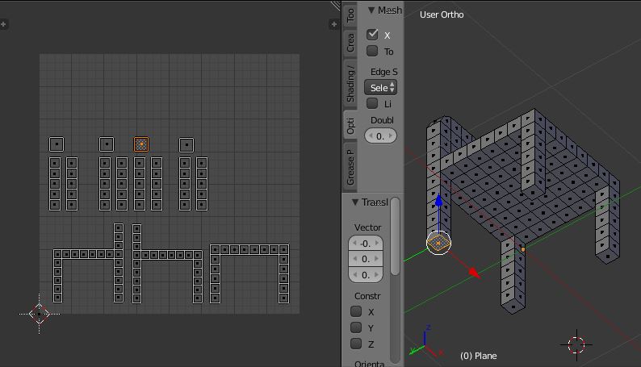Decrease the second Vector value
Screen dimensions: 641x367
point(354,259)
